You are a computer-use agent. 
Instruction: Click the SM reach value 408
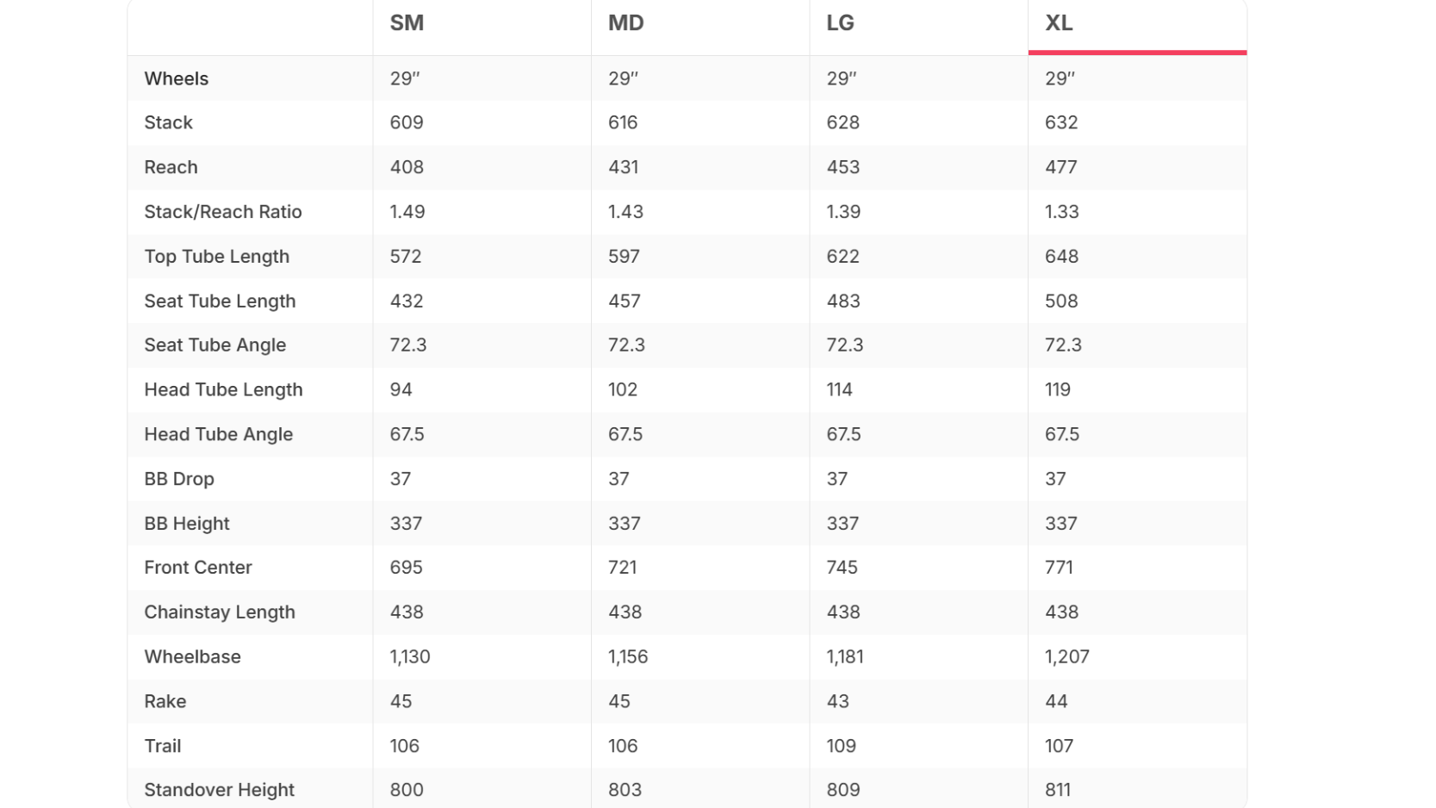point(407,167)
